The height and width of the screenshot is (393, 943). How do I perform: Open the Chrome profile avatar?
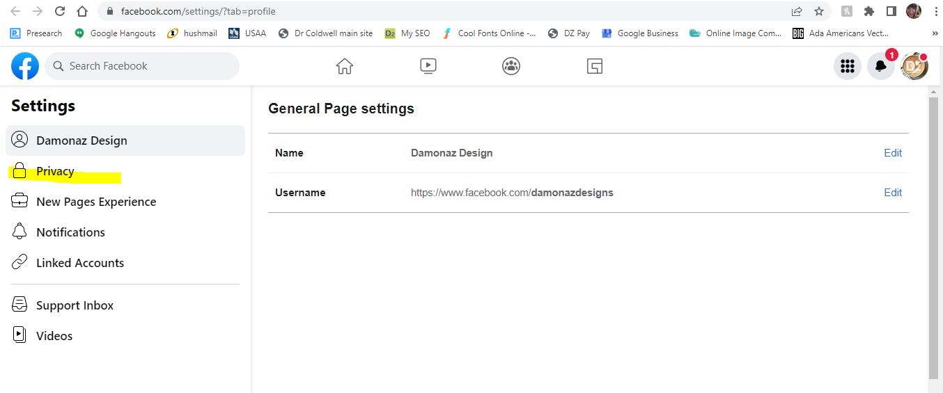(913, 11)
